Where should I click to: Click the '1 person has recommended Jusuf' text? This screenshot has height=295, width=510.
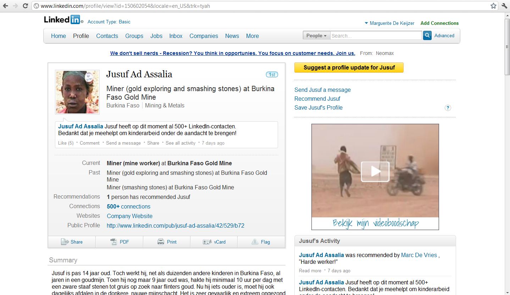149,197
